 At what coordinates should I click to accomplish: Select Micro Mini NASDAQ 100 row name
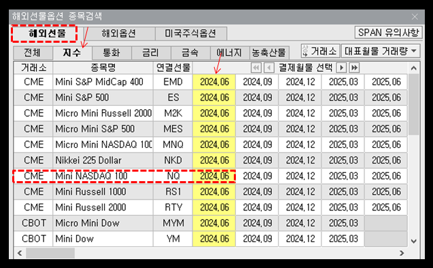coord(103,145)
